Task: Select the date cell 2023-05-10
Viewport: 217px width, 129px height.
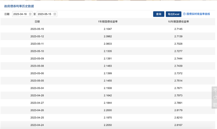Action: 37,51
